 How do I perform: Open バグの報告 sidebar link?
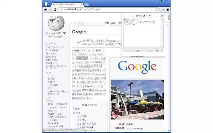[x=53, y=85]
